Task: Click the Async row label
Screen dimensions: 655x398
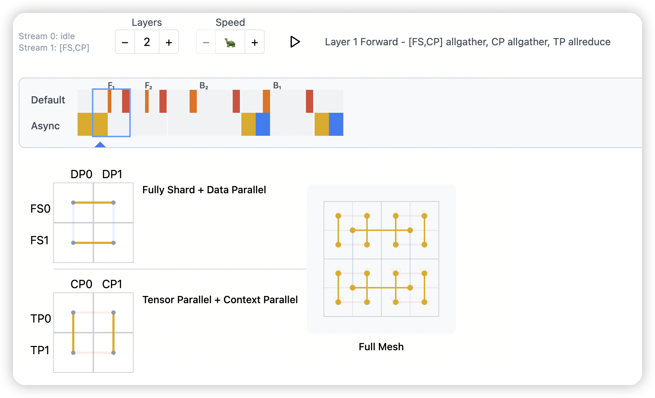Action: [45, 126]
